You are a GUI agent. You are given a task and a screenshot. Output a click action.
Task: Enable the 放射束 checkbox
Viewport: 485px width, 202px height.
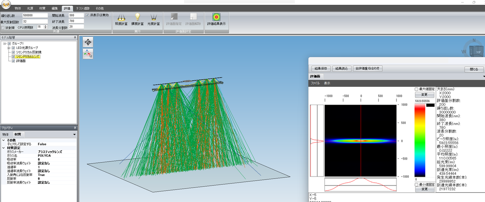(3, 27)
